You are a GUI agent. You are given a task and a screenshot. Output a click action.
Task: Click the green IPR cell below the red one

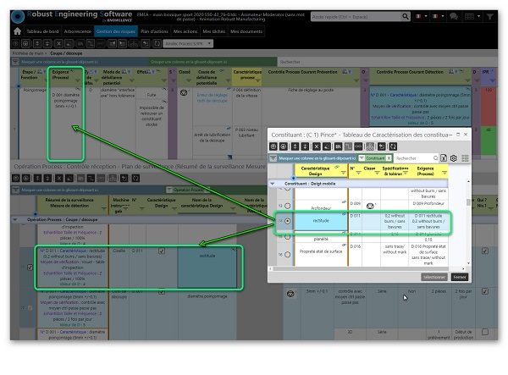click(489, 141)
